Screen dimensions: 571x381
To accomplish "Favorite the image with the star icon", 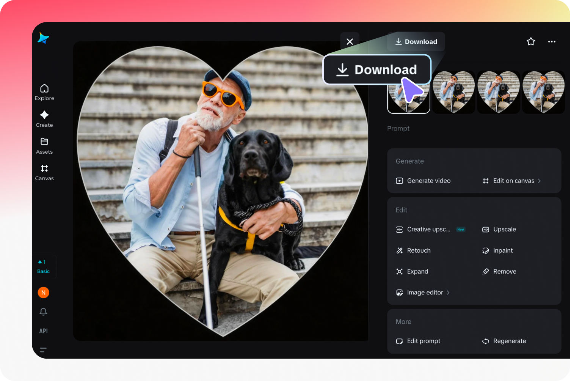I will coord(531,42).
